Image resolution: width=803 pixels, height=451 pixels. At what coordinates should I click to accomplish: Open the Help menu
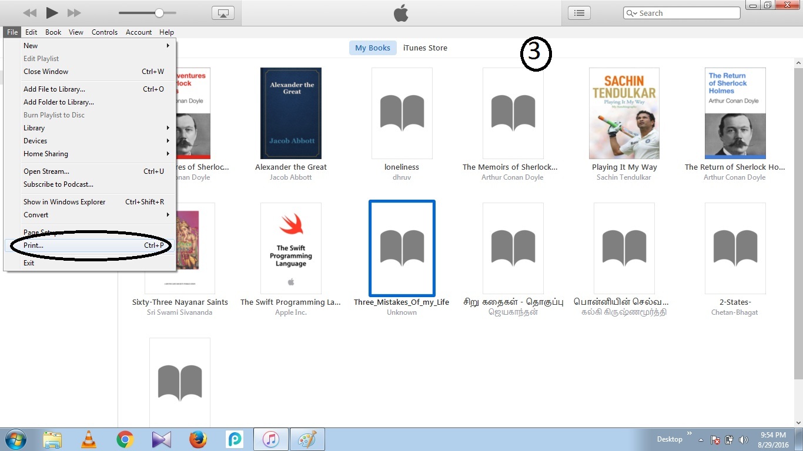(167, 32)
